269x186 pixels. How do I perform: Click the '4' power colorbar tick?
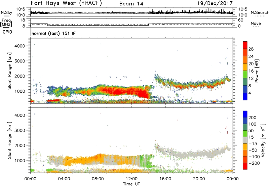click(x=250, y=93)
